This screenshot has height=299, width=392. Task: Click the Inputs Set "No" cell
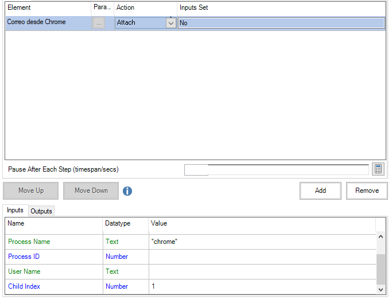tap(280, 23)
